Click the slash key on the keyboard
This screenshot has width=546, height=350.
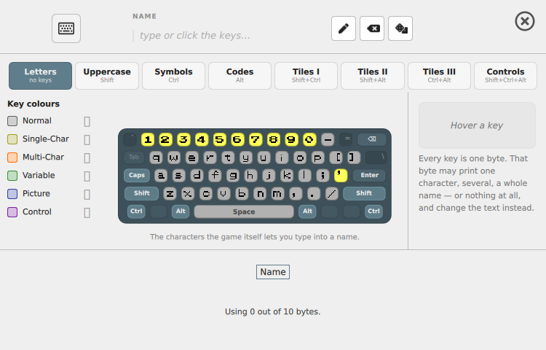tap(332, 193)
